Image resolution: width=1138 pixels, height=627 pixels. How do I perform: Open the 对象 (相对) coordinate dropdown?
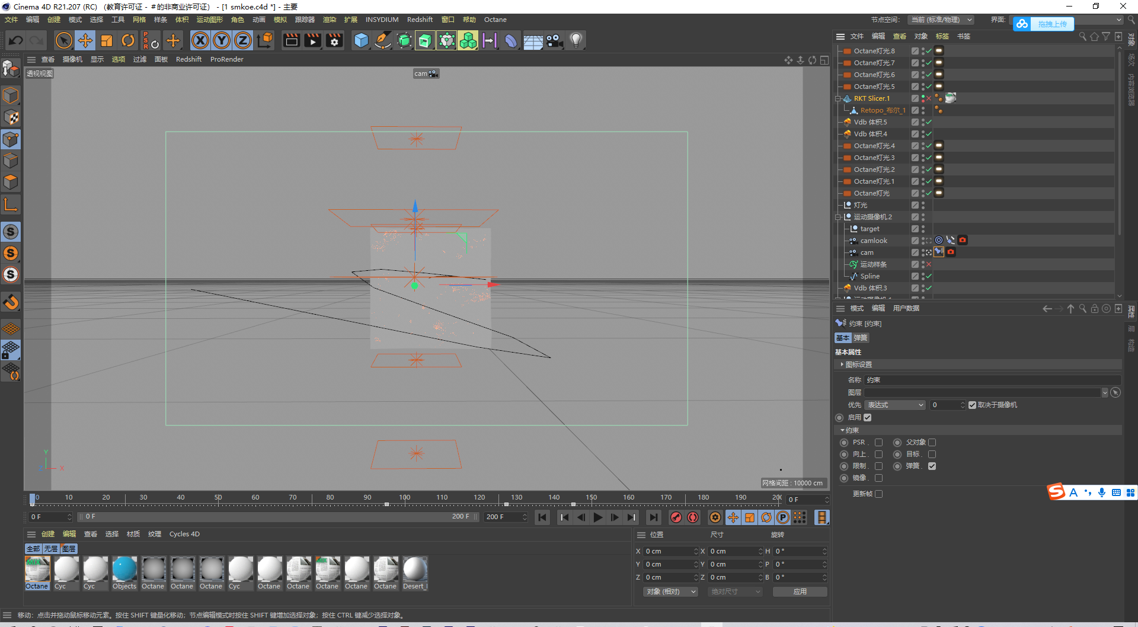[671, 591]
